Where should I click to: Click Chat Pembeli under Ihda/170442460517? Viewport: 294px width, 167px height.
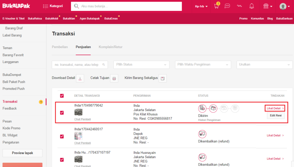(x=82, y=143)
